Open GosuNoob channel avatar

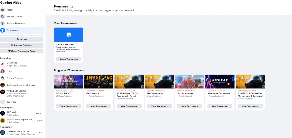[x=3, y=64]
